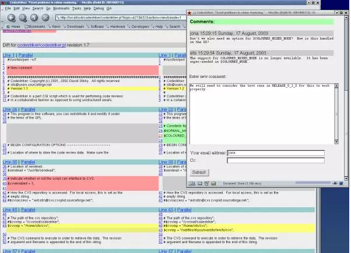This screenshot has height=253, width=351.
Task: Open the Developers bookmark folder
Action: click(138, 27)
